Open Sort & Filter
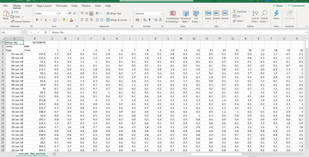The width and height of the screenshot is (309, 157). 255,17
